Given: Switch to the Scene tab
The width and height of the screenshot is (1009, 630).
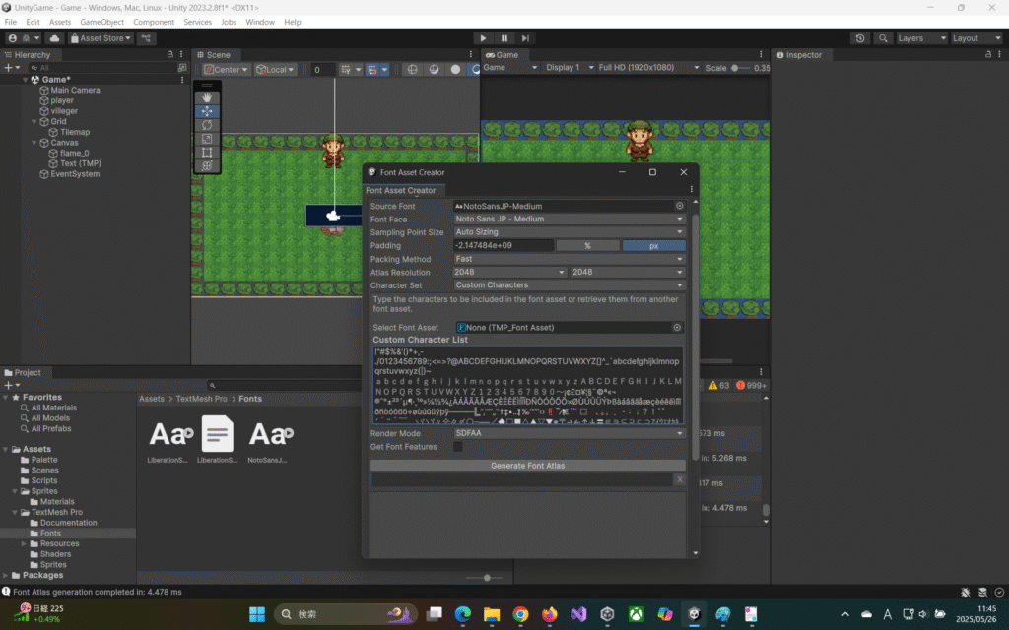Looking at the screenshot, I should tap(214, 55).
